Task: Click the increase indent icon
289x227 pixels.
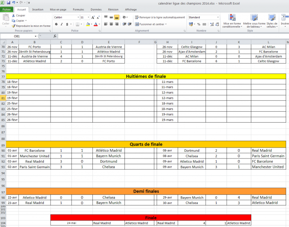Action: (130, 24)
